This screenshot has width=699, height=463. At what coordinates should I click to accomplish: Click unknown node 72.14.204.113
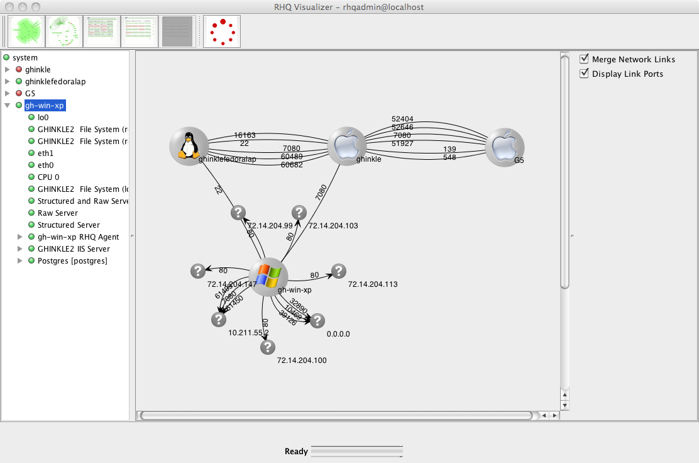click(x=339, y=271)
